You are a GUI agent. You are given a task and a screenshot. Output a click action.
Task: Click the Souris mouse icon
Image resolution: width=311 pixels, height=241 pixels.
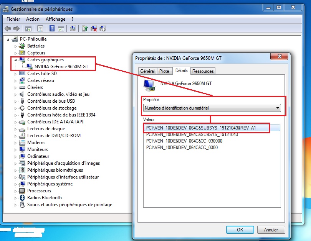[x=22, y=205]
